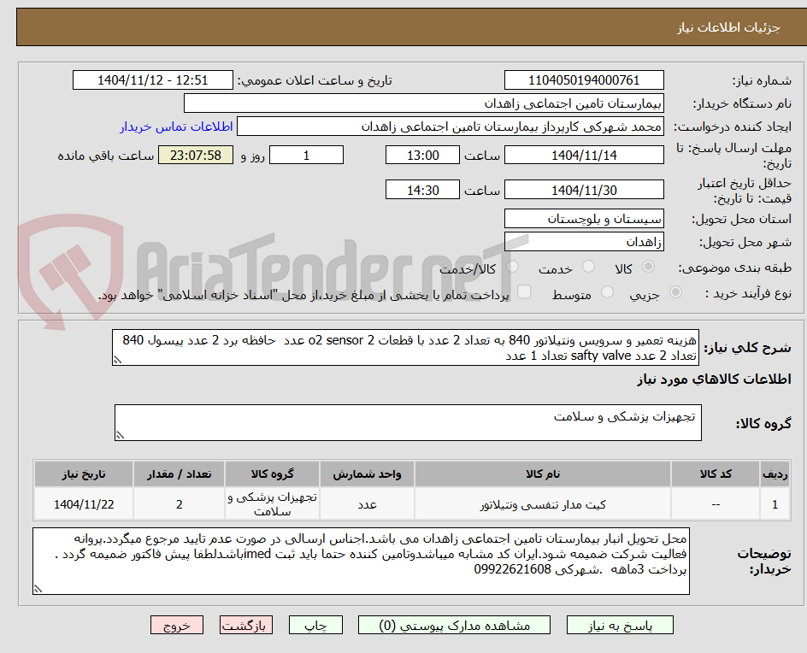Image resolution: width=807 pixels, height=653 pixels.
Task: Click the resize handle of شرح کلی نیاز textarea
Action: 117,360
